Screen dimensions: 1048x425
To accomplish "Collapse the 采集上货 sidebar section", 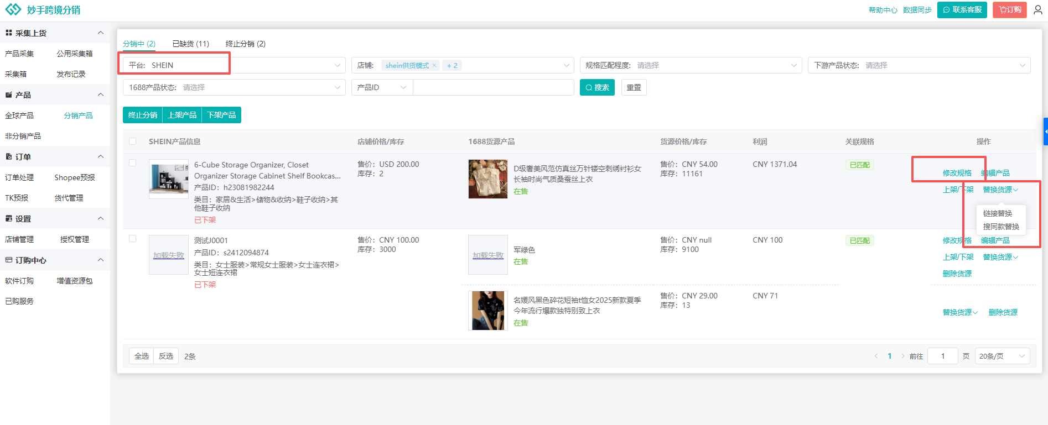I will click(x=100, y=33).
